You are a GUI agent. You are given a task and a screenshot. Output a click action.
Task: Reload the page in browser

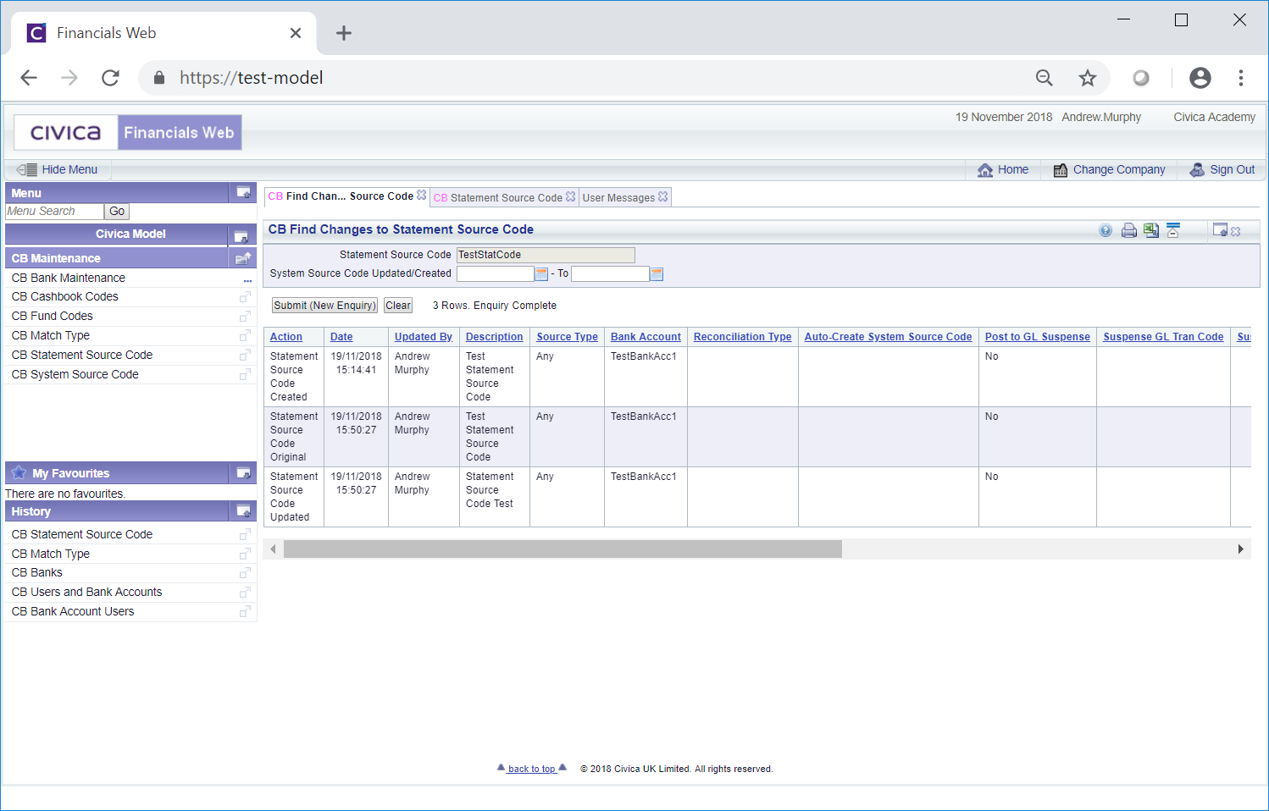point(110,78)
